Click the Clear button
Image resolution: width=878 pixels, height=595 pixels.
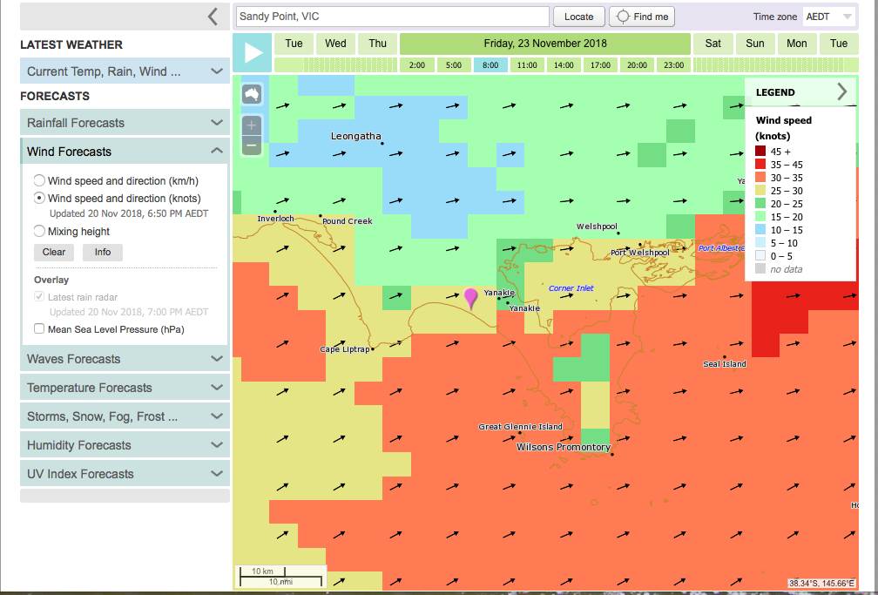54,253
